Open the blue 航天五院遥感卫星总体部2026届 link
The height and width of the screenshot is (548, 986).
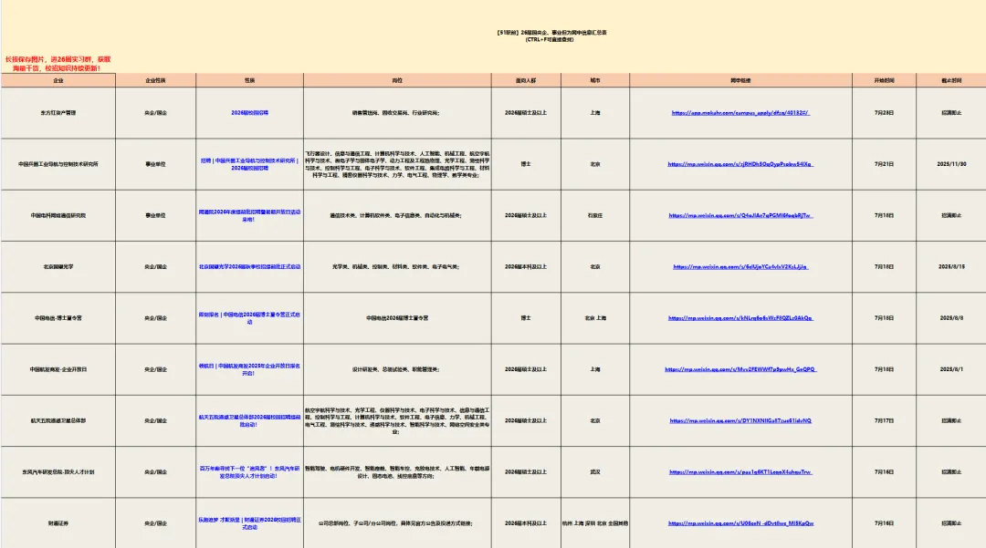pyautogui.click(x=249, y=420)
